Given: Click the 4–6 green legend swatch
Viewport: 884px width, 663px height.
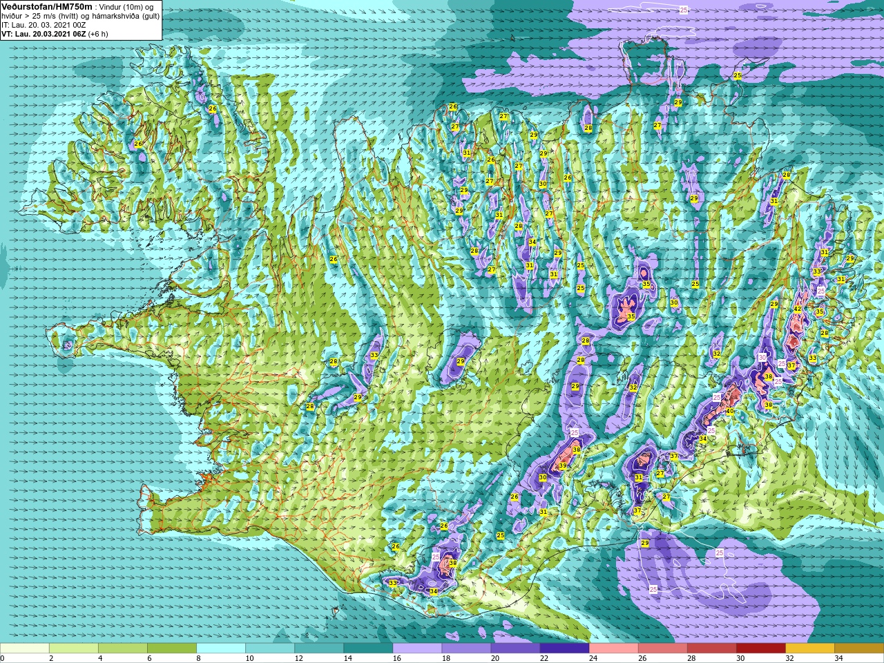Looking at the screenshot, I should (x=123, y=648).
